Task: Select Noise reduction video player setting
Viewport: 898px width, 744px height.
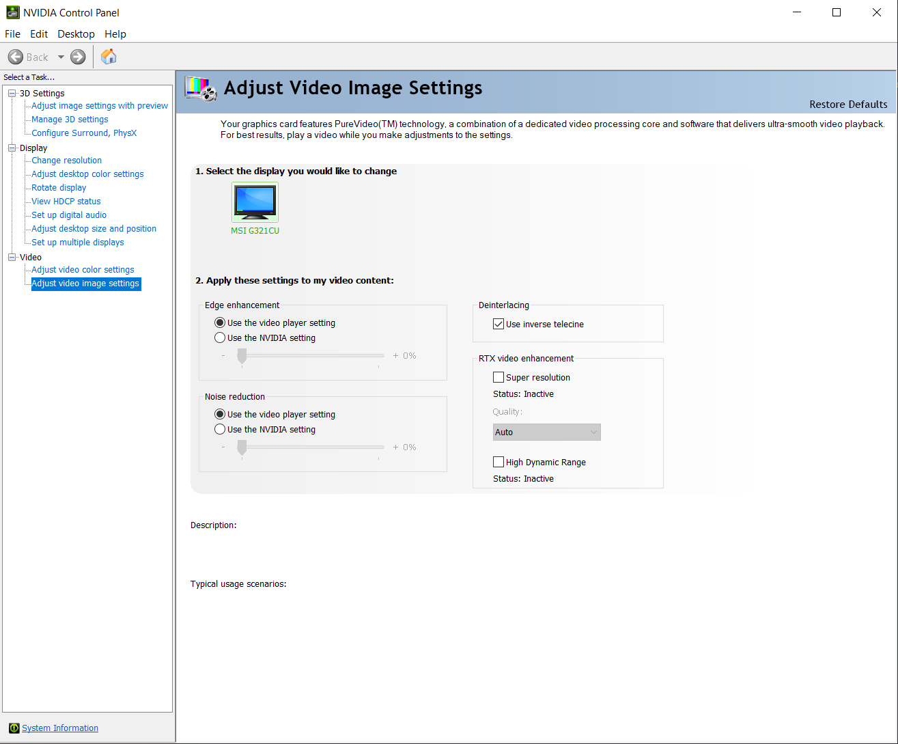Action: [220, 414]
